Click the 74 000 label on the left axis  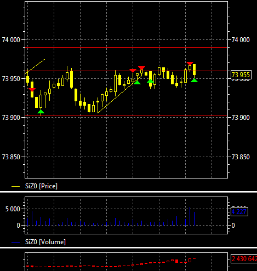(11, 40)
